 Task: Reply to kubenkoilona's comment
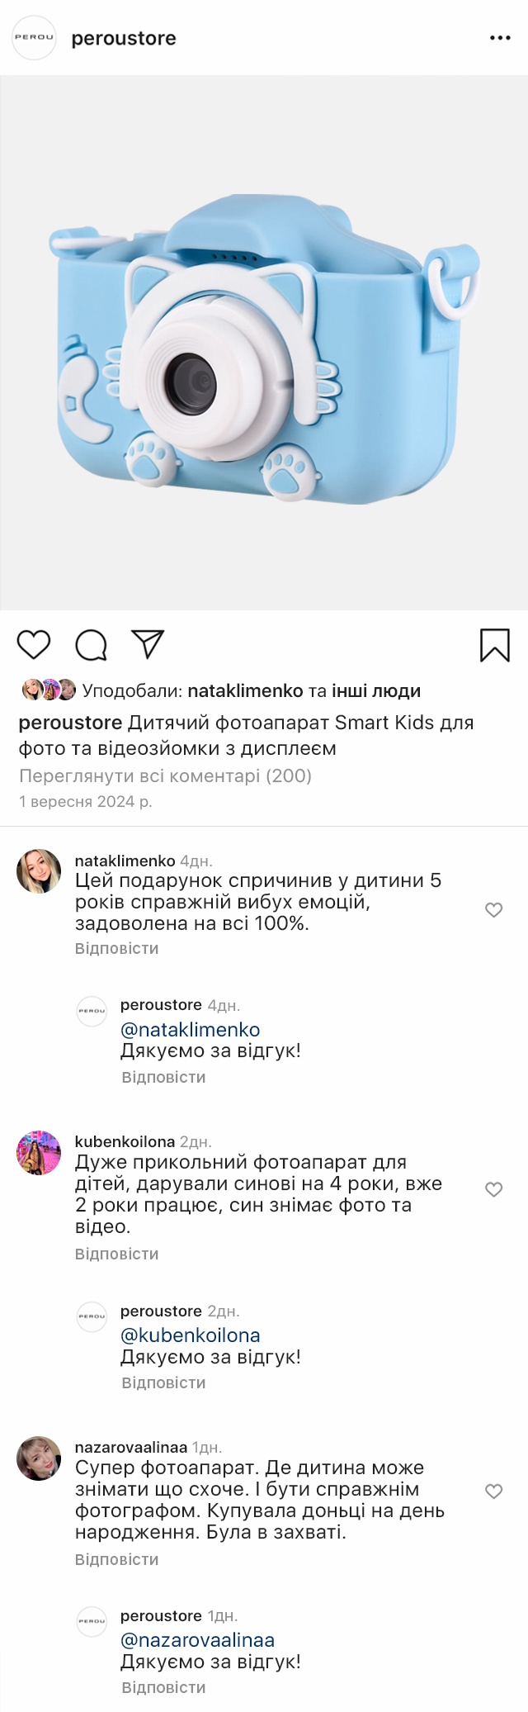pyautogui.click(x=116, y=1254)
